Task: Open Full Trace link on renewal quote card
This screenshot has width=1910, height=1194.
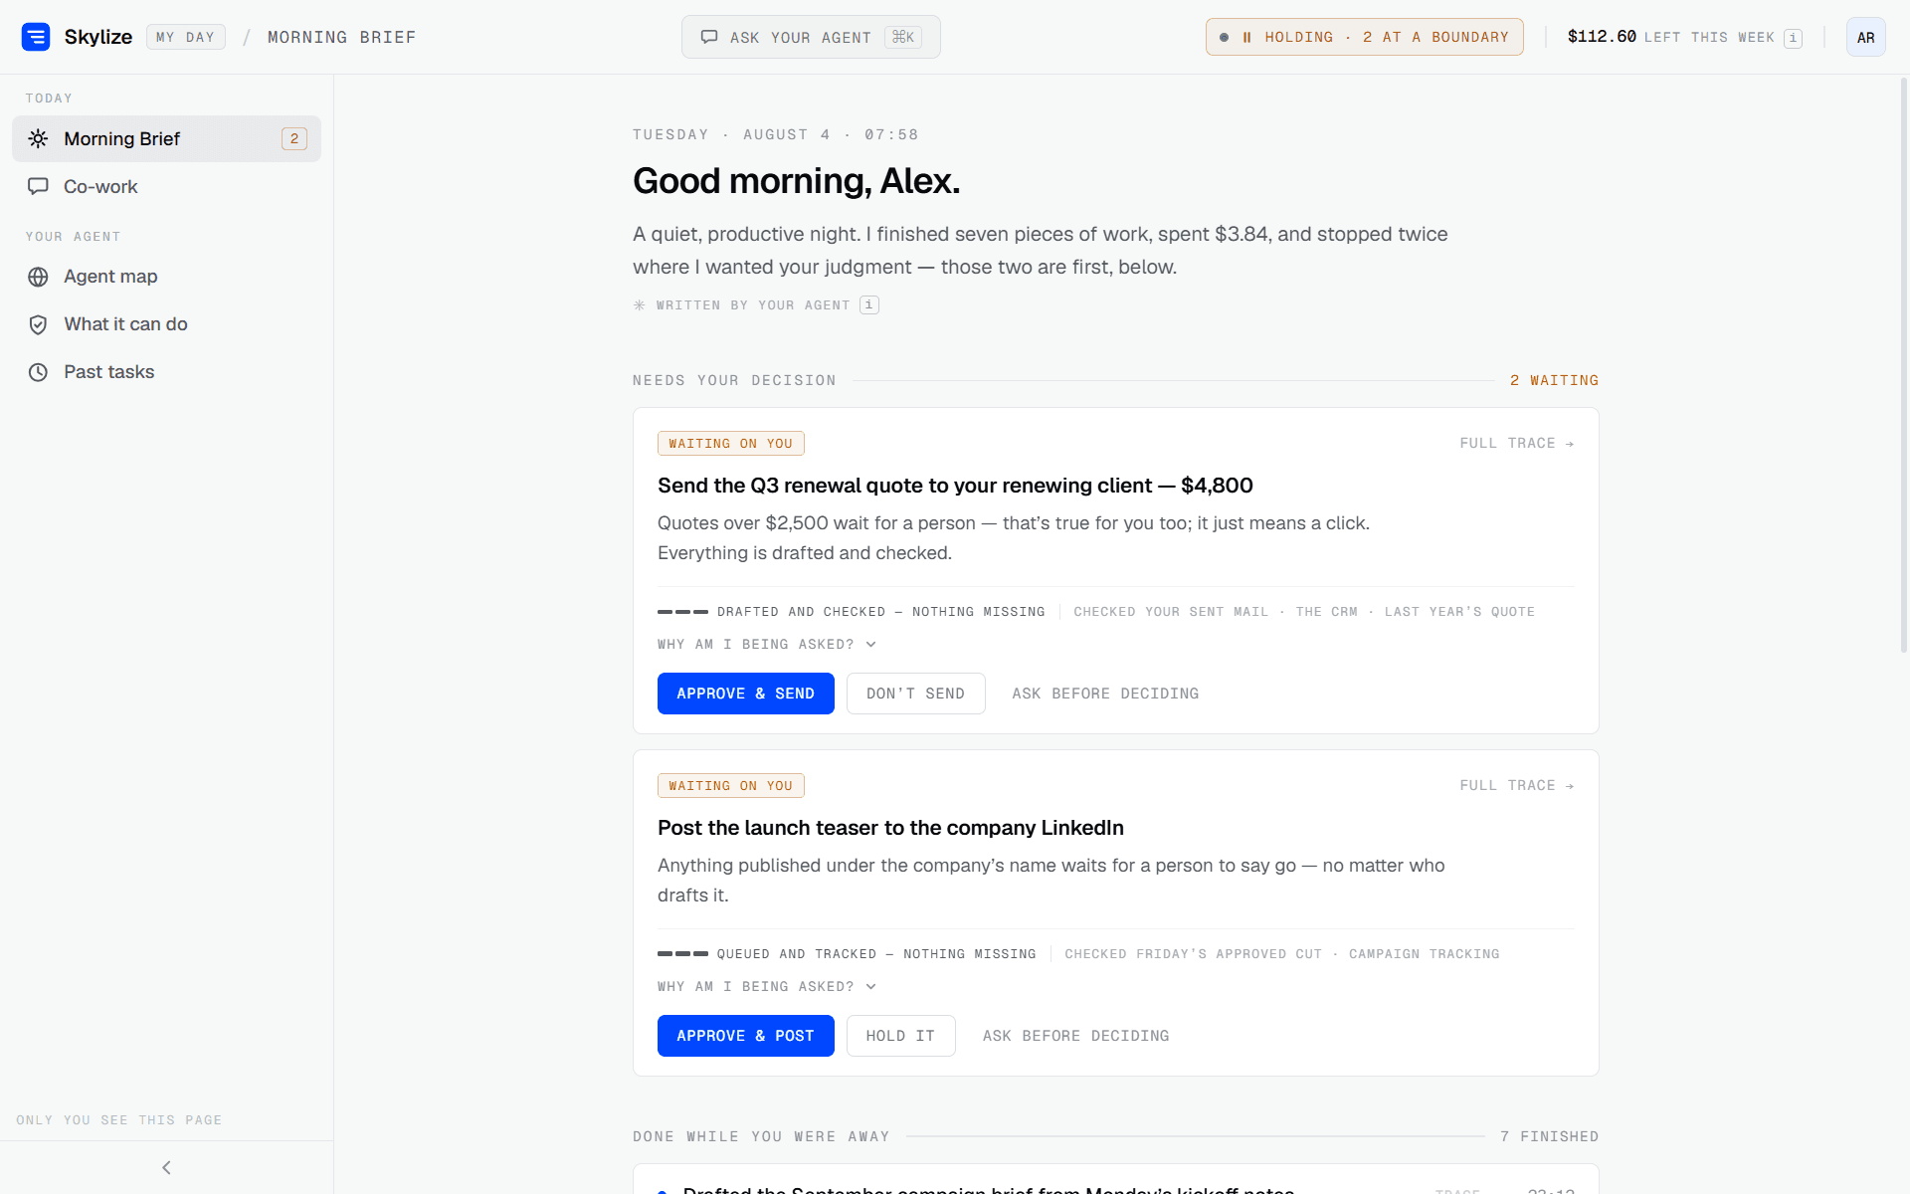Action: pyautogui.click(x=1516, y=444)
